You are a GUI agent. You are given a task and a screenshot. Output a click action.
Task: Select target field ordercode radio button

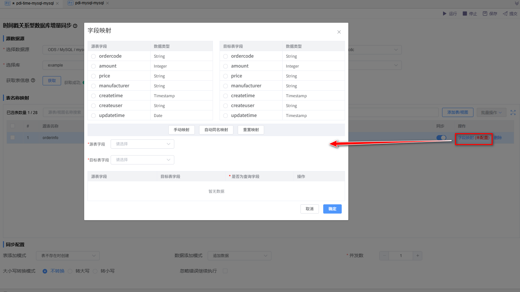click(x=225, y=56)
